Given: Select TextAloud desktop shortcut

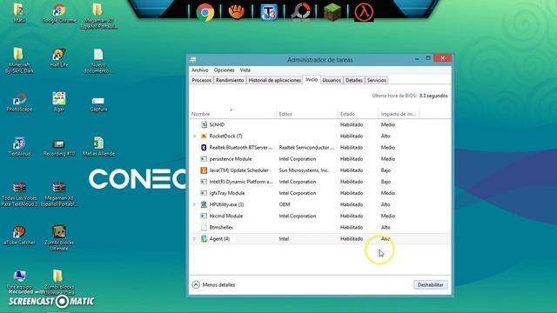Looking at the screenshot, I should (x=19, y=147).
